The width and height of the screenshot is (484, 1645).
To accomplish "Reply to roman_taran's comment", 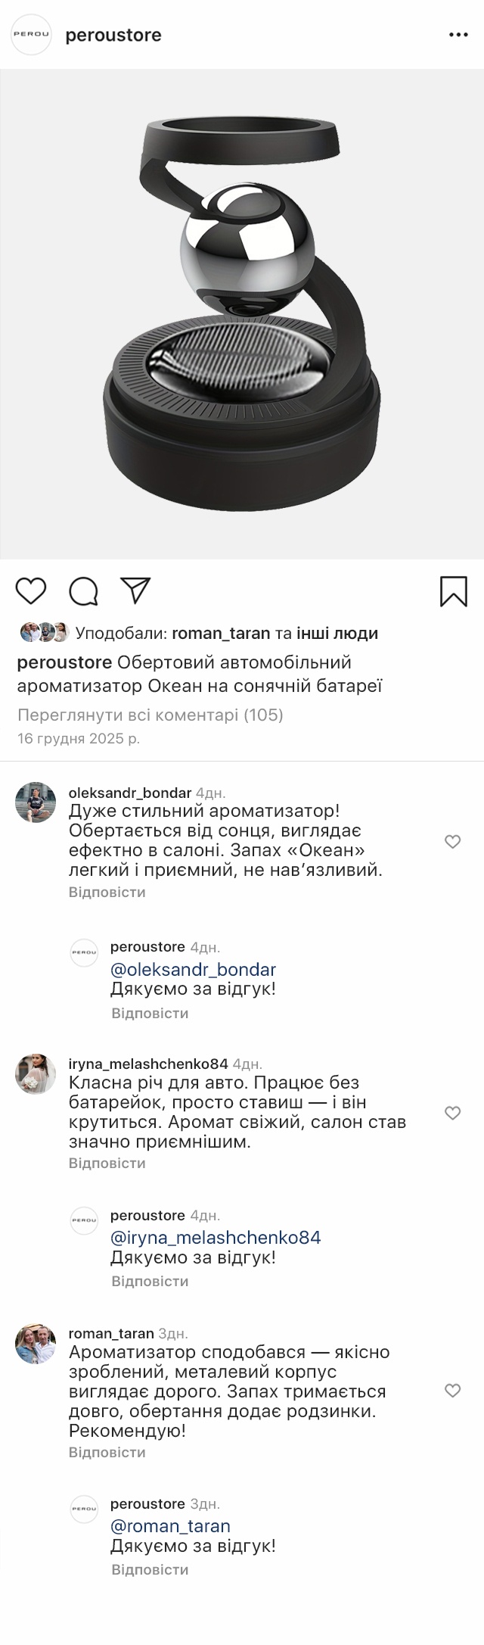I will 107,1452.
